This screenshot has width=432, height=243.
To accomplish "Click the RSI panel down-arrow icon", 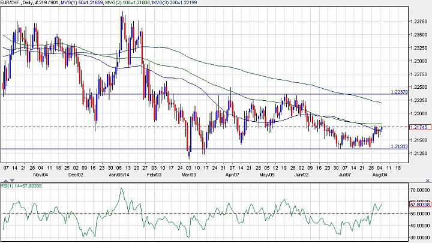I will tap(12, 181).
